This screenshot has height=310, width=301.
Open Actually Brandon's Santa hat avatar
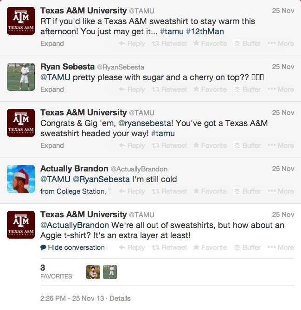click(x=21, y=178)
